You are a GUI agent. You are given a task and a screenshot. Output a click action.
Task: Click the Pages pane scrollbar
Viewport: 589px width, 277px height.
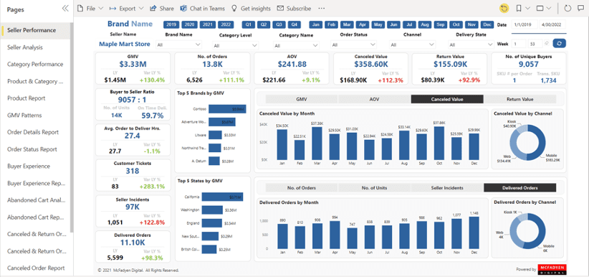click(72, 128)
